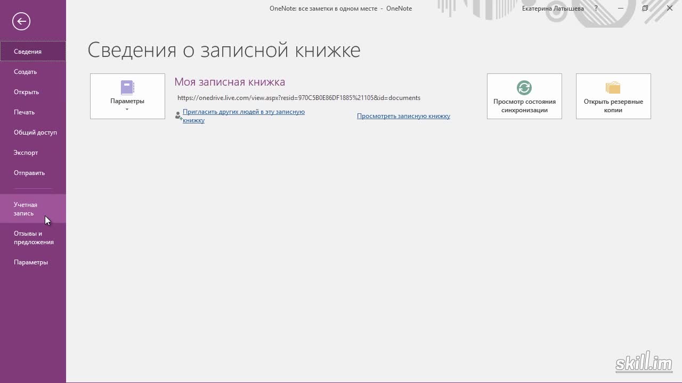Select Экспорт in the sidebar

[x=33, y=153]
